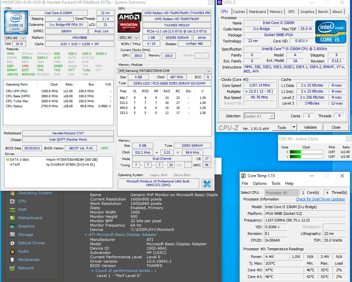The height and width of the screenshot is (282, 352).
Task: Open Operating System section icon in Speccy
Action: pos(12,193)
